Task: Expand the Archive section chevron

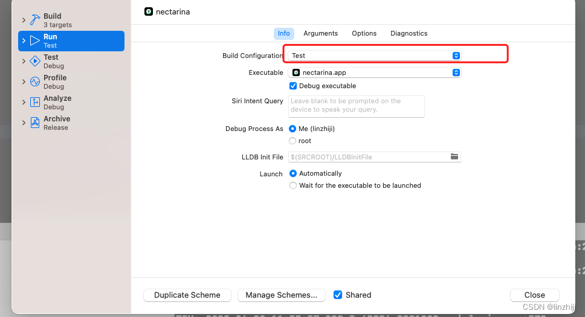Action: pyautogui.click(x=24, y=123)
